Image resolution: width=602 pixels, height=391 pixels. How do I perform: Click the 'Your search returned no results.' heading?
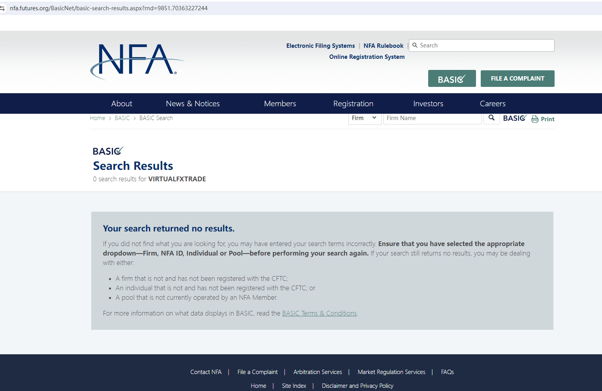point(169,228)
